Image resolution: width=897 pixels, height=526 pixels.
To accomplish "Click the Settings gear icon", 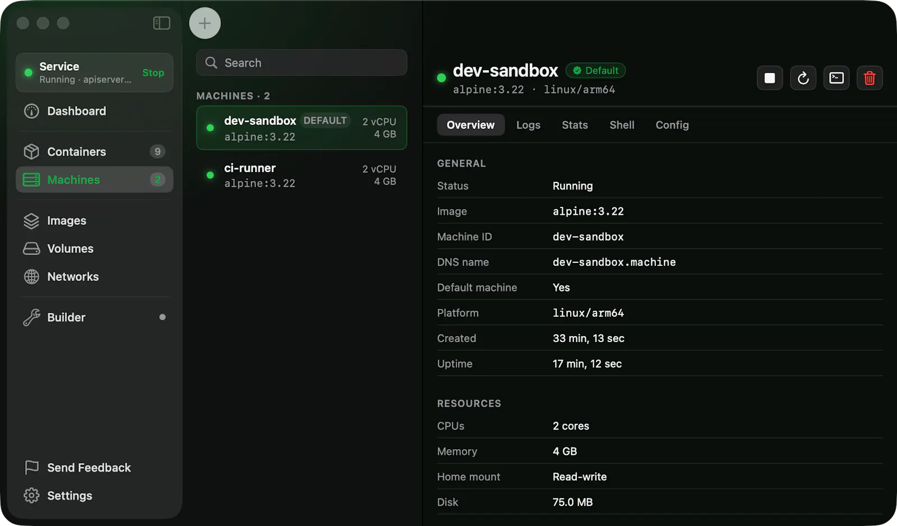I will [x=31, y=495].
